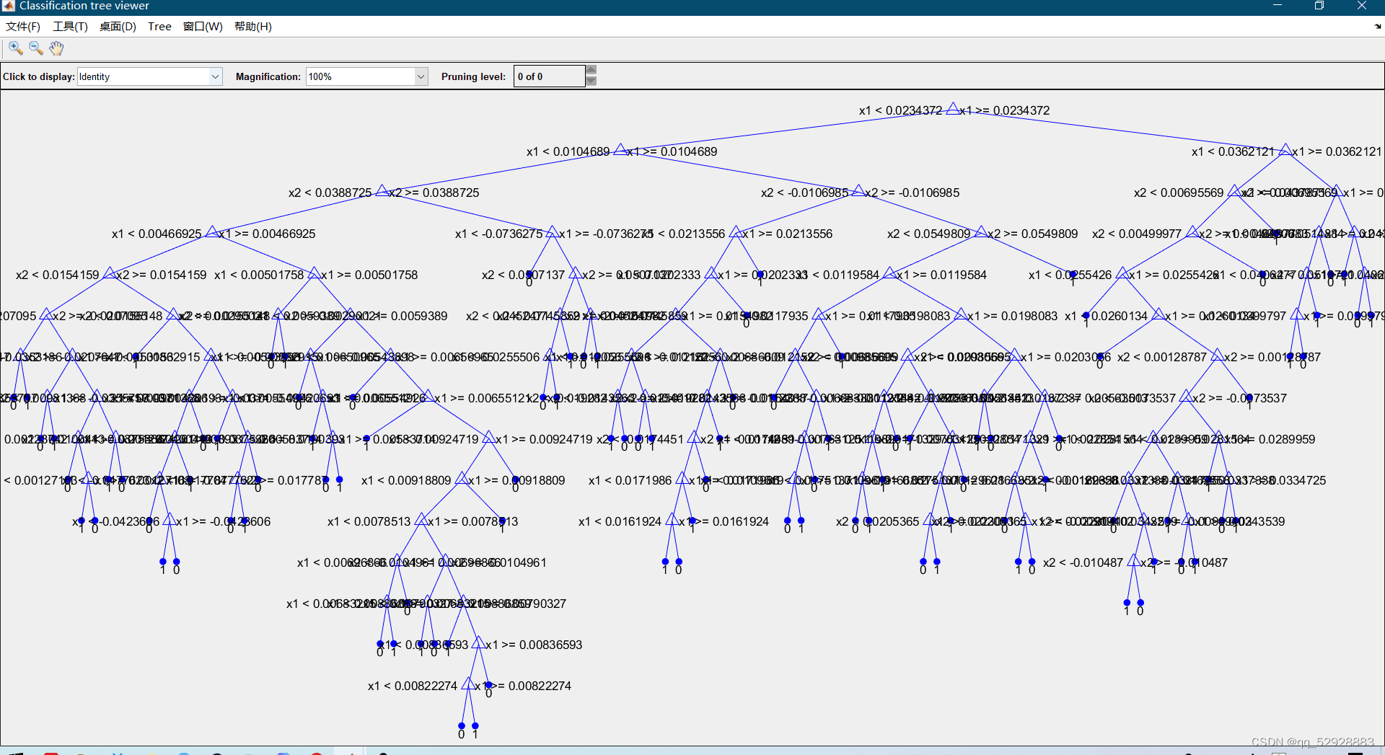Select the node x2 < 0.0388725
Screen dimensions: 1385x755
pyautogui.click(x=383, y=192)
